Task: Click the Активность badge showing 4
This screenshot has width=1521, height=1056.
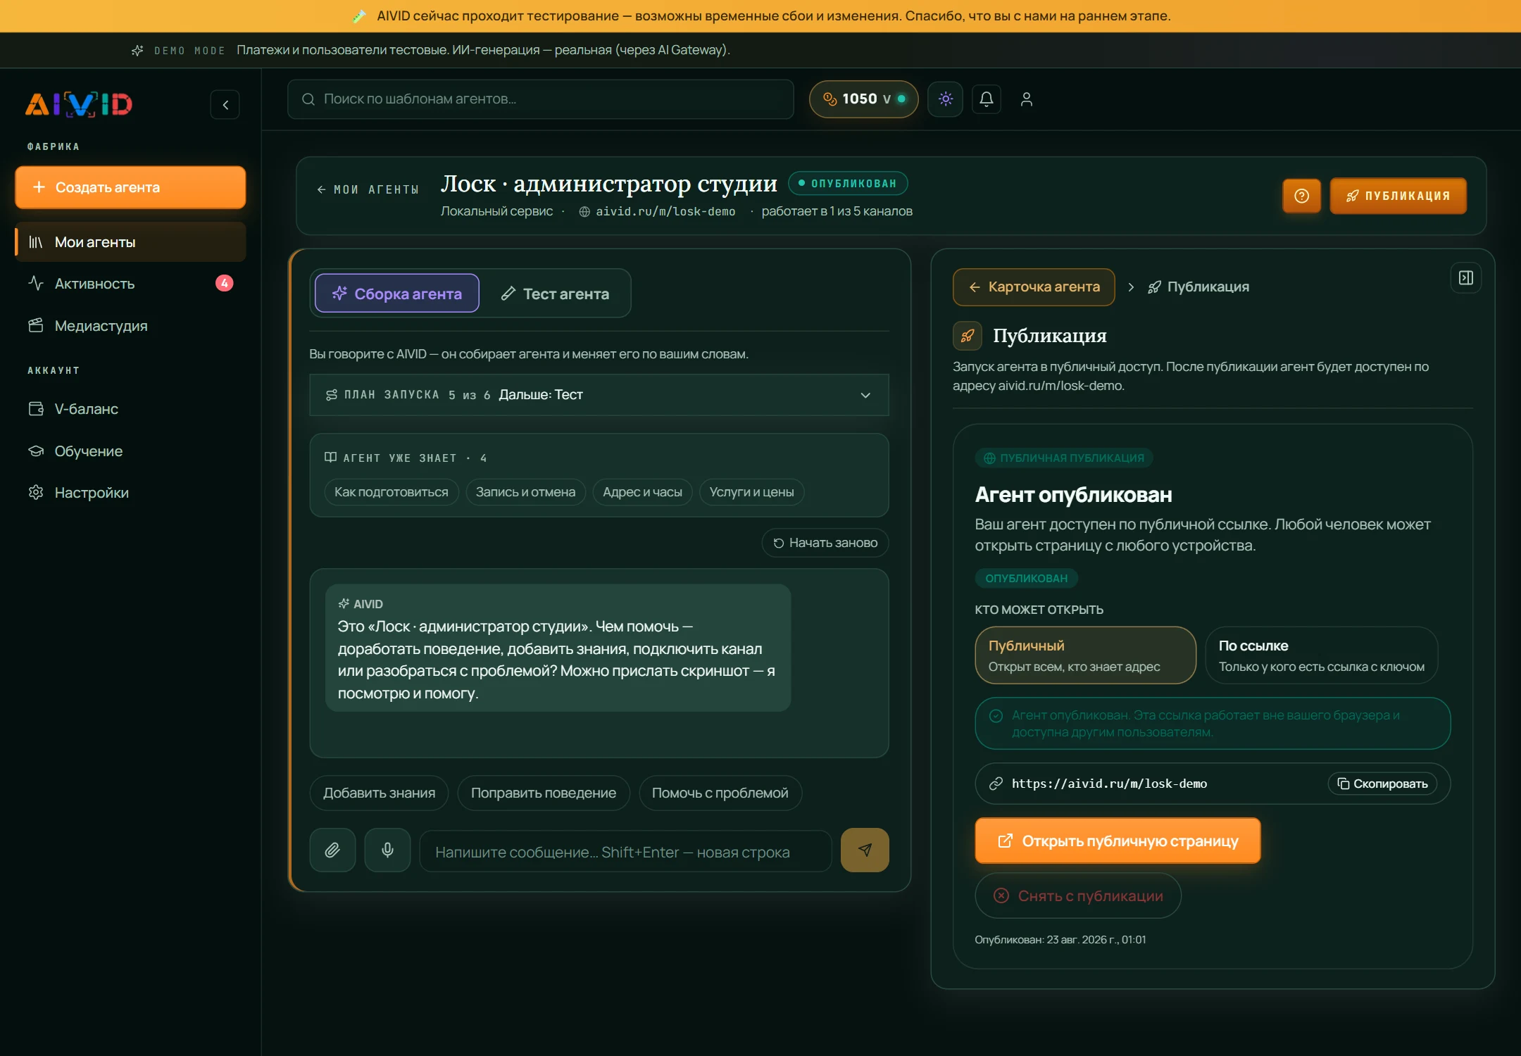Action: (224, 283)
